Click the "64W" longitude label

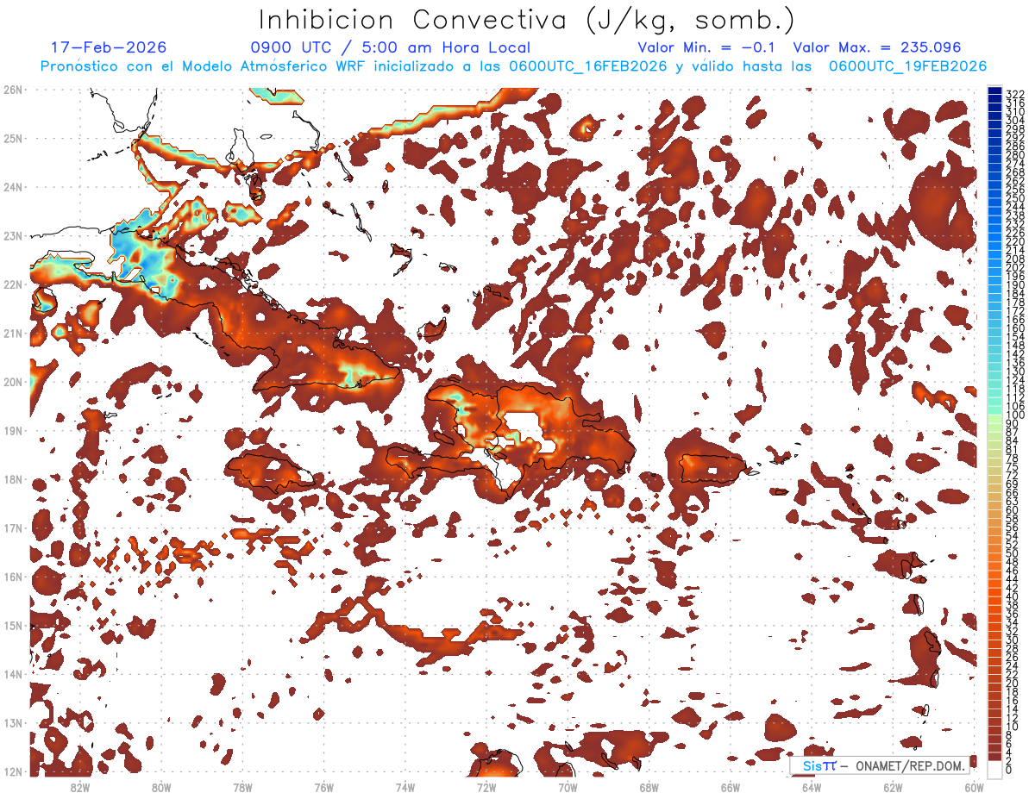pyautogui.click(x=812, y=787)
